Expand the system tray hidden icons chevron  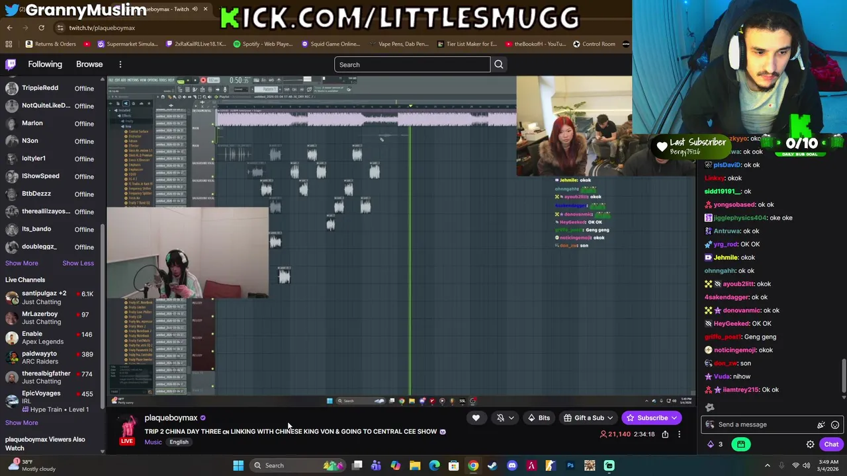coord(767,465)
